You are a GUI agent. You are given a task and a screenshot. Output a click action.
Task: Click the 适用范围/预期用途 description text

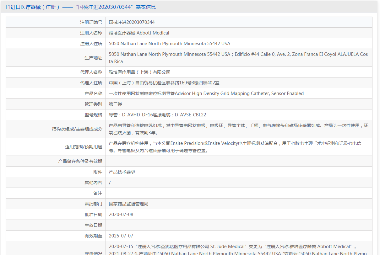235,147
